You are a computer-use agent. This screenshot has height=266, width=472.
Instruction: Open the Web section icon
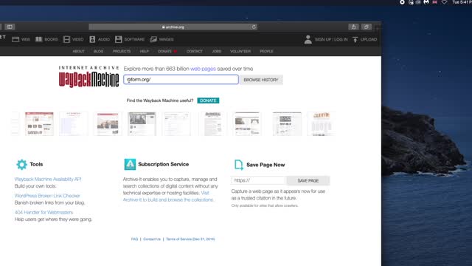point(15,39)
